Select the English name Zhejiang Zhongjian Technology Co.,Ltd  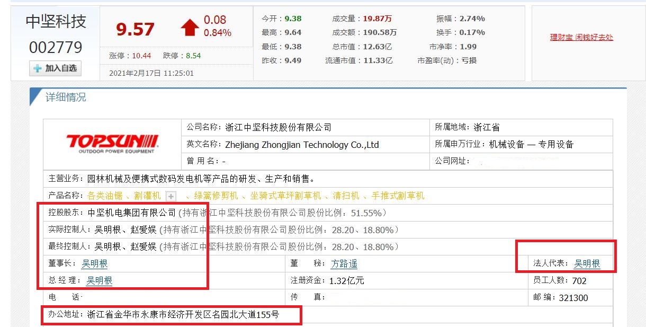pos(302,144)
